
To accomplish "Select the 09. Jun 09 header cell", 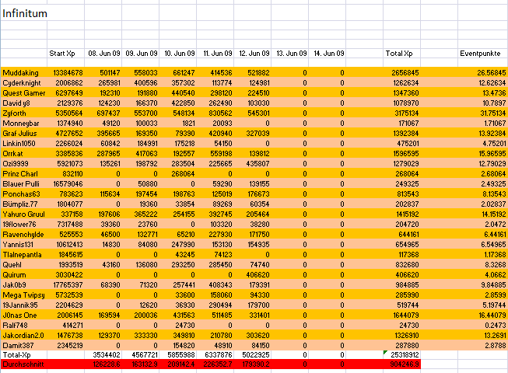I will [x=140, y=54].
